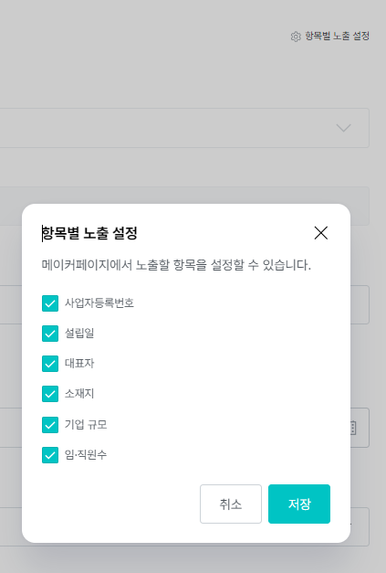
Task: Save settings with the 저장 button
Action: coord(299,504)
